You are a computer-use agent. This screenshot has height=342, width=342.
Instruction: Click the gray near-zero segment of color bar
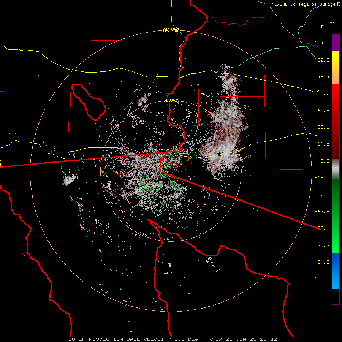(336, 169)
